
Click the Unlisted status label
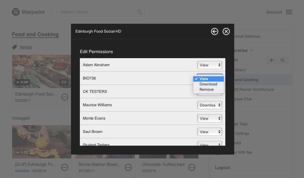[x=22, y=171]
